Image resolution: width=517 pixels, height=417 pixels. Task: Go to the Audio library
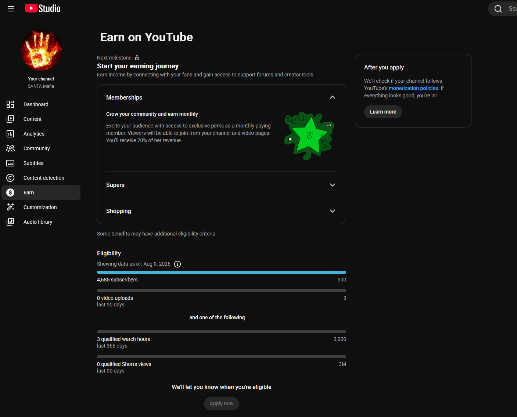41,222
